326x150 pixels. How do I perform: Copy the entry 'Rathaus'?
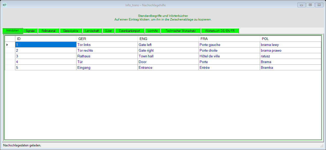tap(107, 56)
